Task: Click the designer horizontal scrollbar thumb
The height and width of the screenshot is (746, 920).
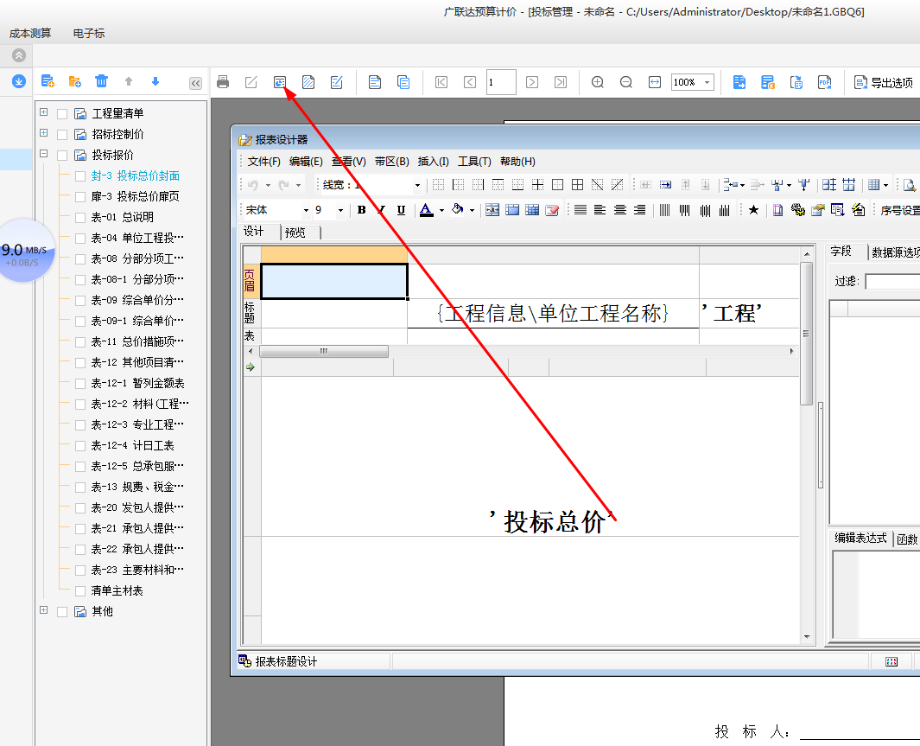Action: [324, 351]
